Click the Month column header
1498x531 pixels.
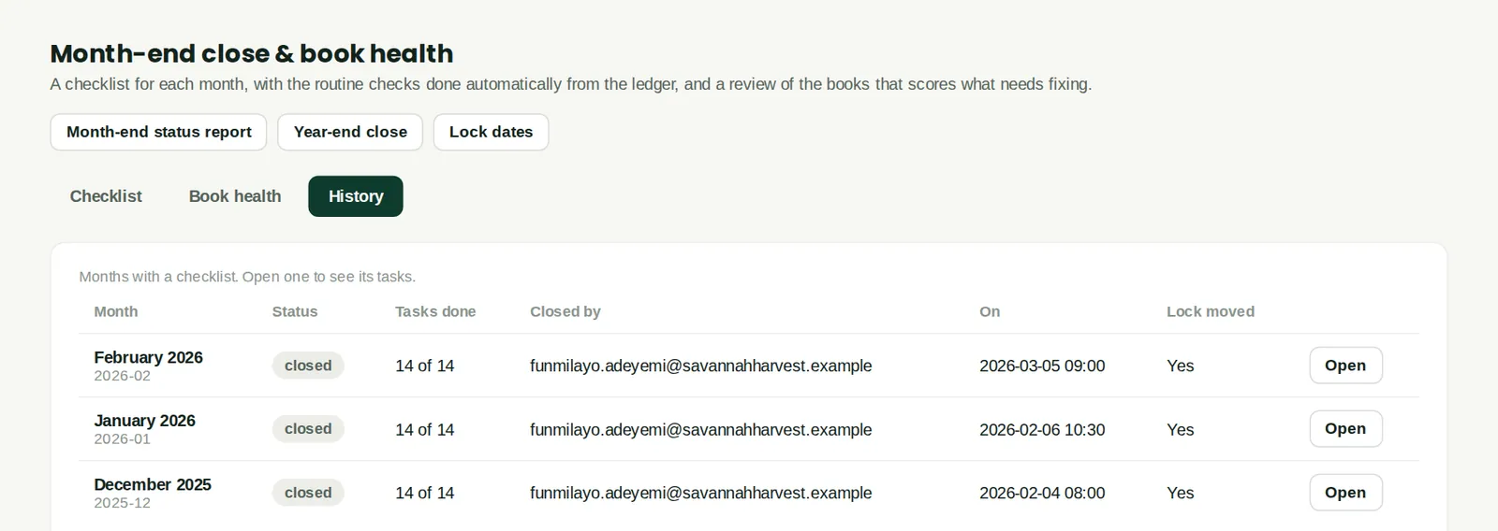[x=116, y=311]
